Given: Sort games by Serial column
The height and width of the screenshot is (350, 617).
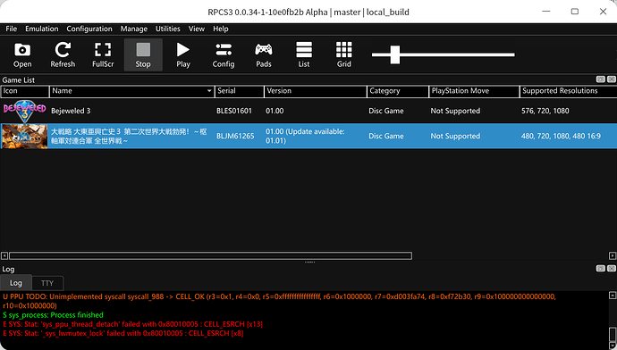Looking at the screenshot, I should click(240, 91).
